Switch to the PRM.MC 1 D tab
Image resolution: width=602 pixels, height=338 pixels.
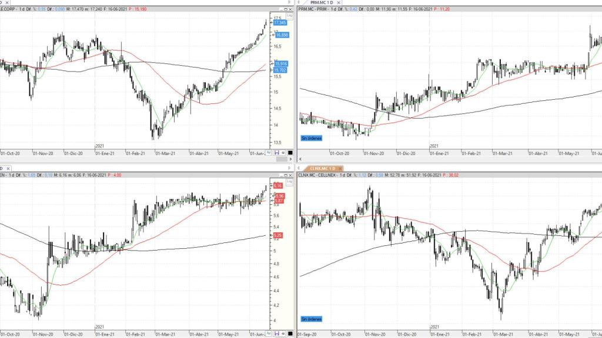(321, 2)
